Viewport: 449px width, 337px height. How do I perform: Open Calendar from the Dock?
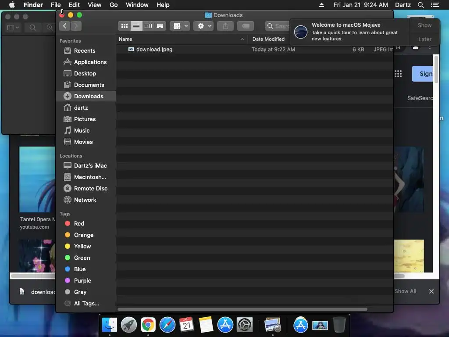pos(187,325)
